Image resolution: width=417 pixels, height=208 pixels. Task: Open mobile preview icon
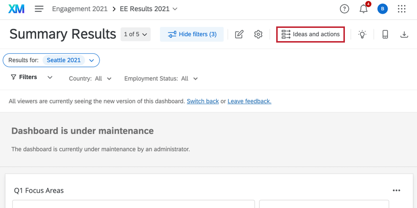[x=385, y=34]
